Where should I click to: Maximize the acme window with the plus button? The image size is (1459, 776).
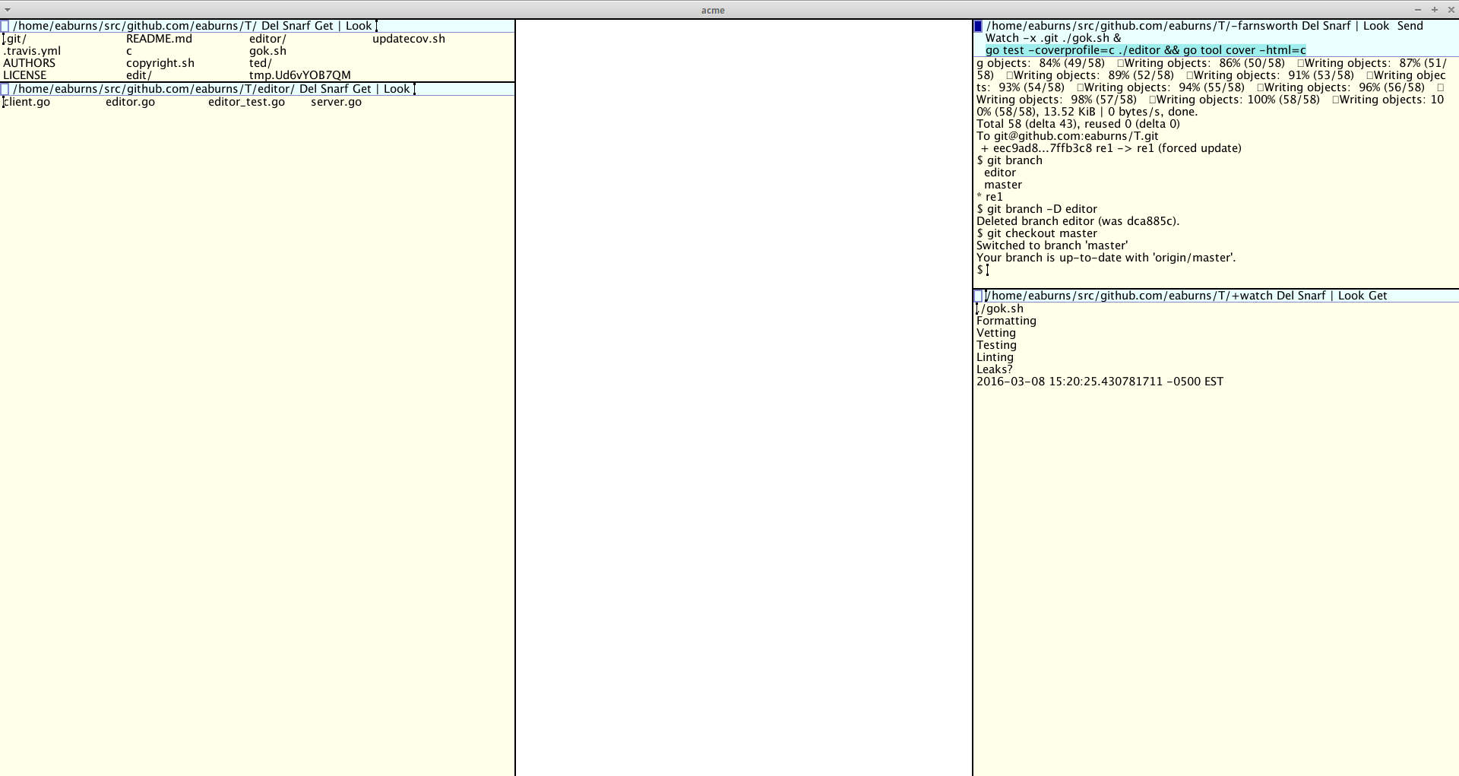pos(1435,9)
